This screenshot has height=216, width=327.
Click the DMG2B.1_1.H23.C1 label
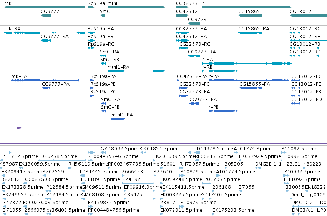point(278,164)
